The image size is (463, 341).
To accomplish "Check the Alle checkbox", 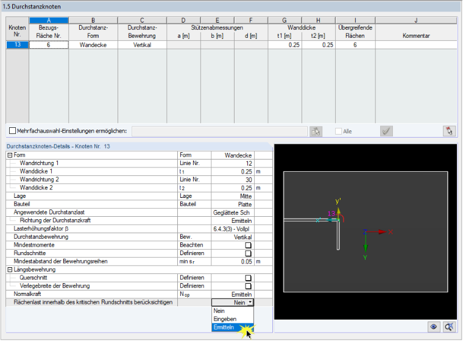I will click(338, 131).
